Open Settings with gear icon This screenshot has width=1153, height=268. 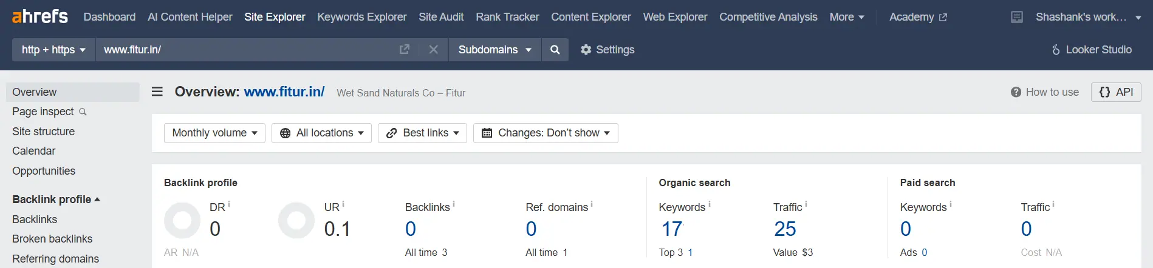[607, 50]
